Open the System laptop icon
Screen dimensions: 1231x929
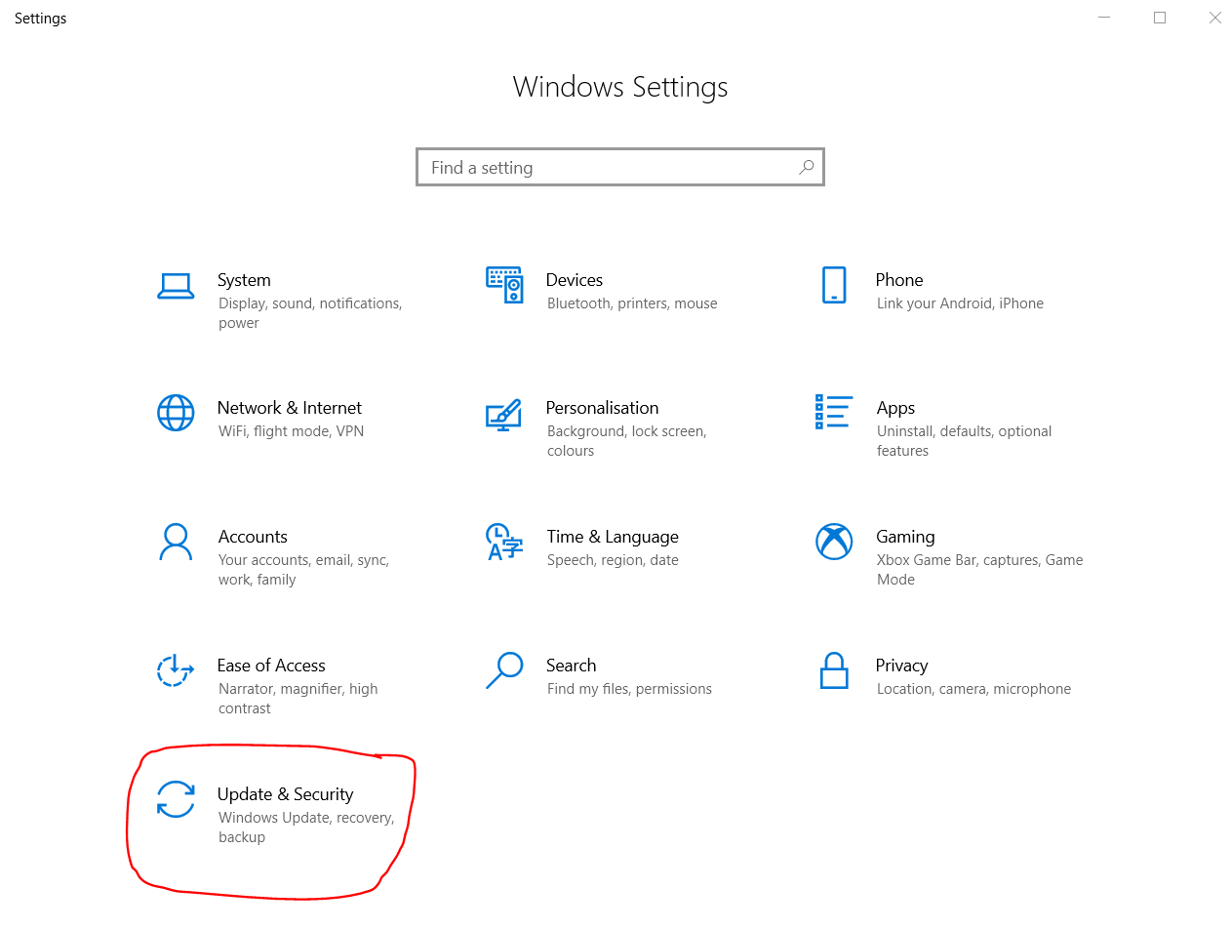tap(176, 285)
